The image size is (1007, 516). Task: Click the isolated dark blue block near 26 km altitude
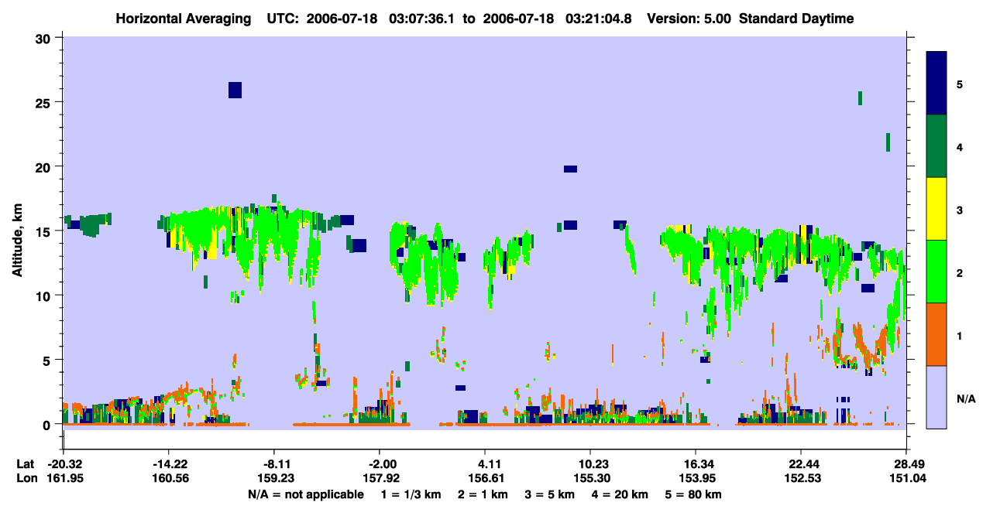(x=235, y=90)
